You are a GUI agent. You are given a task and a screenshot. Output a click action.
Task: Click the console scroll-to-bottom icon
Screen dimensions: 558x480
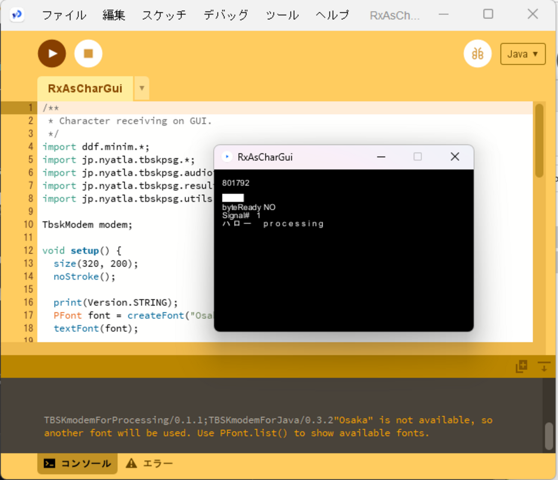[544, 366]
